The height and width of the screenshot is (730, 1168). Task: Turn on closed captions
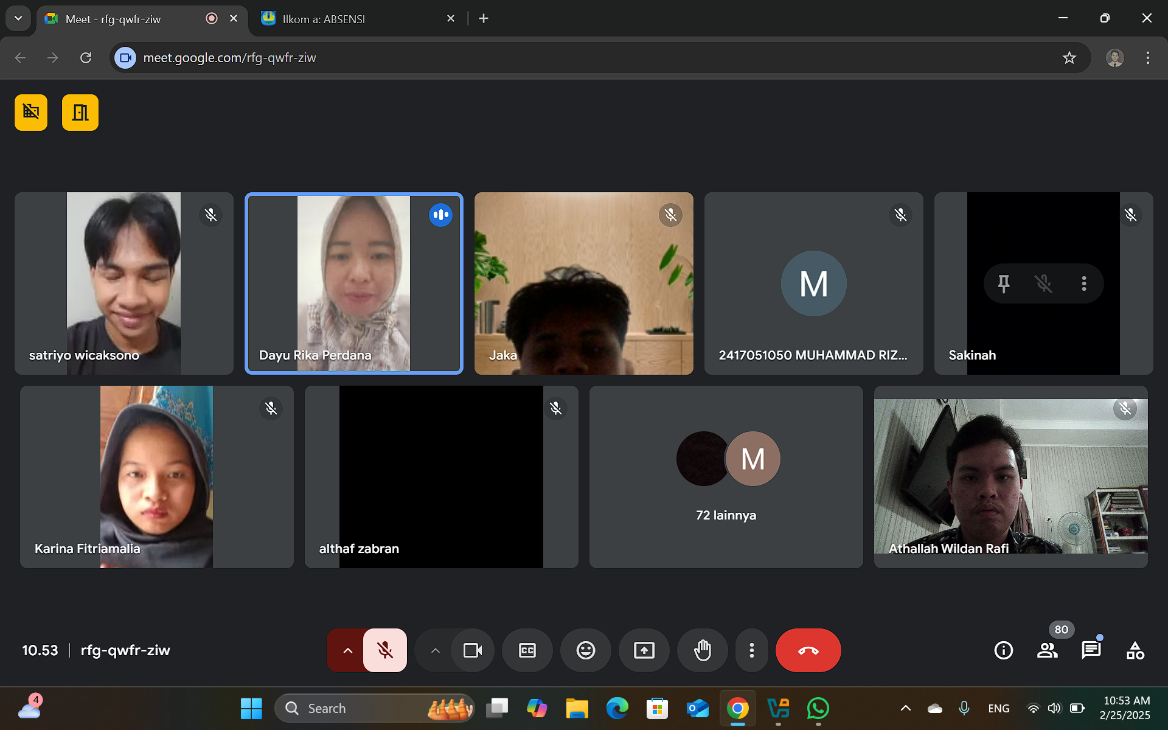pos(527,650)
